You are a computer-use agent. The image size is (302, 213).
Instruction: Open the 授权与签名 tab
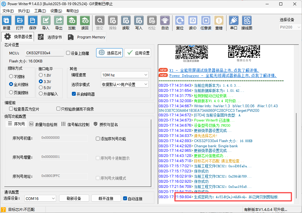pos(106,124)
